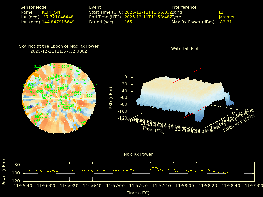Viewport: 263px width, 197px height.
Task: Click the Max Rx Power value -82.31
Action: coord(225,22)
